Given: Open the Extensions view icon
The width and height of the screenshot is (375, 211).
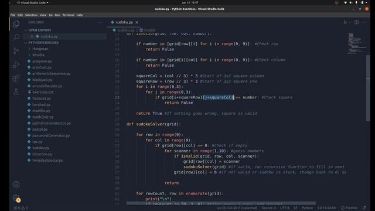Looking at the screenshot, I should 16,78.
